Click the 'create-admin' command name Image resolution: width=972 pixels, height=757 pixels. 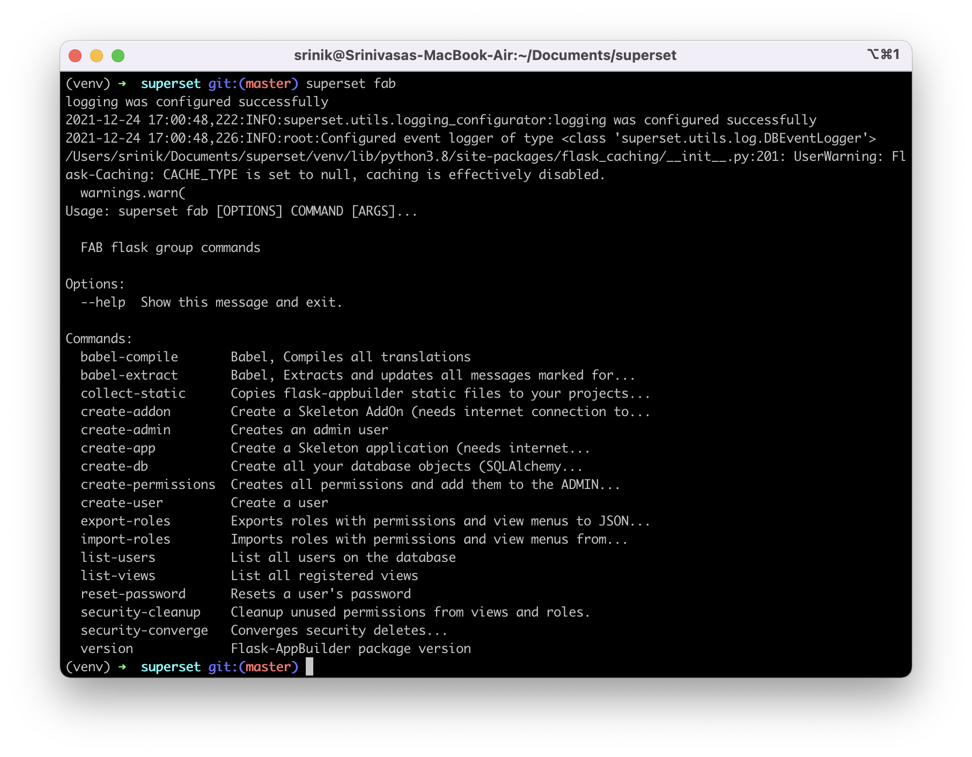pyautogui.click(x=126, y=430)
